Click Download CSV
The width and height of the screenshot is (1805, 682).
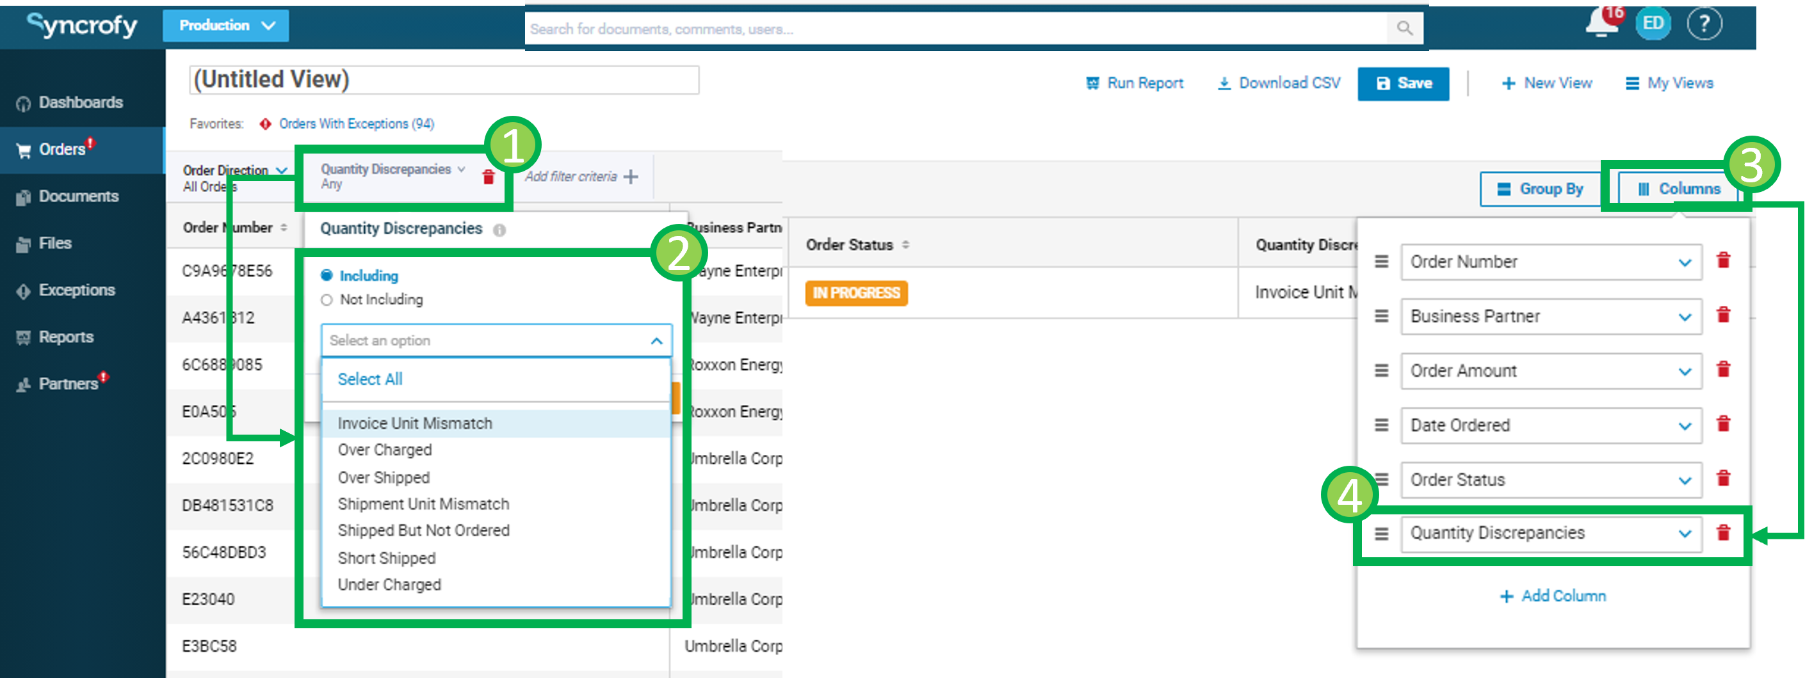pos(1279,83)
